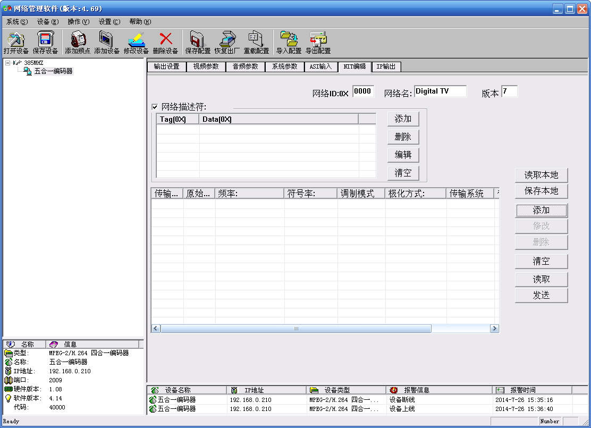
Task: Click the Save Device (保存设备) toolbar icon
Action: pos(45,39)
